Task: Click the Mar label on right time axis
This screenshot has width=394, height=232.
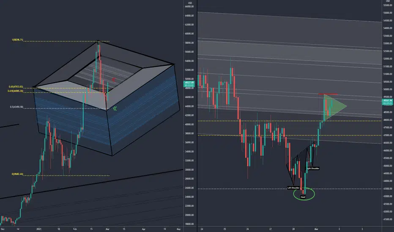Action: [x=316, y=229]
